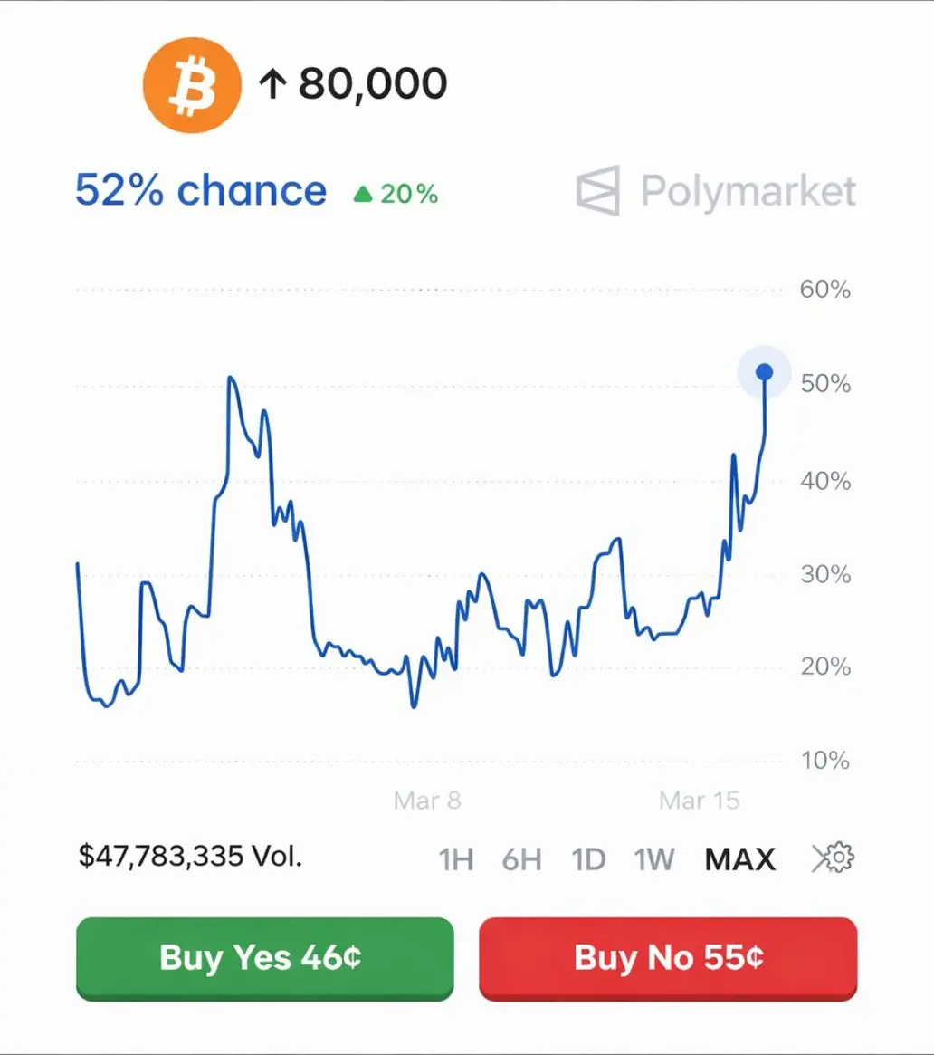This screenshot has width=934, height=1055.
Task: Switch chart to 1W range
Action: pyautogui.click(x=654, y=859)
